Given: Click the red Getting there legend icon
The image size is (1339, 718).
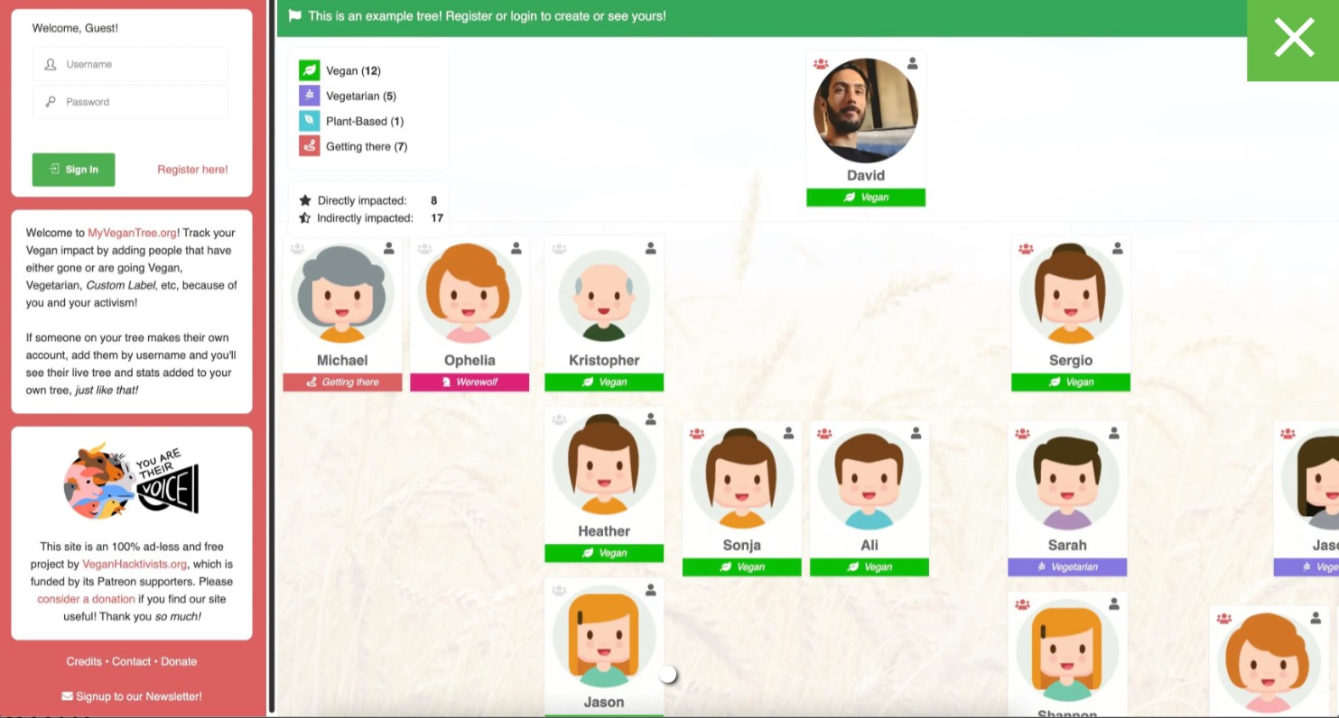Looking at the screenshot, I should (x=310, y=146).
